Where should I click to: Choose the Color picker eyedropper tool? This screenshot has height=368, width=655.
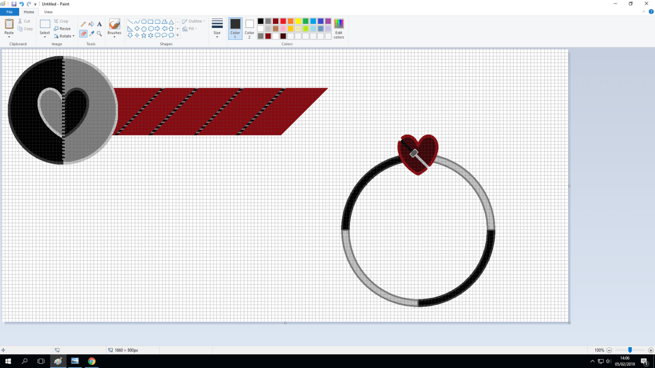tap(91, 34)
